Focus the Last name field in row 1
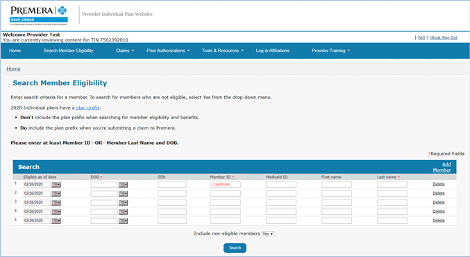Image resolution: width=470 pixels, height=257 pixels. 392,184
